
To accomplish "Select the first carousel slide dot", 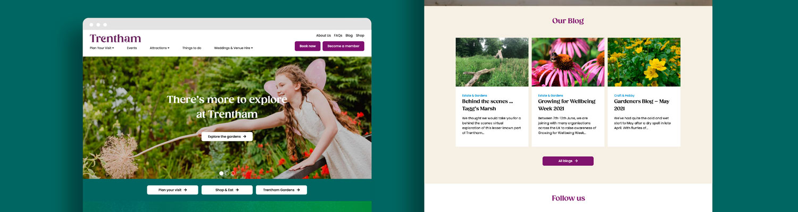I will (221, 173).
